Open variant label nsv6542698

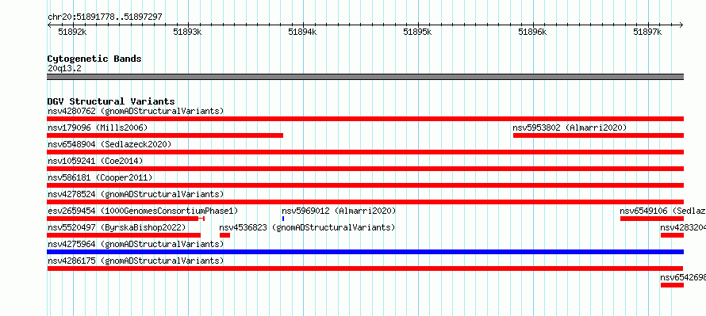(683, 277)
